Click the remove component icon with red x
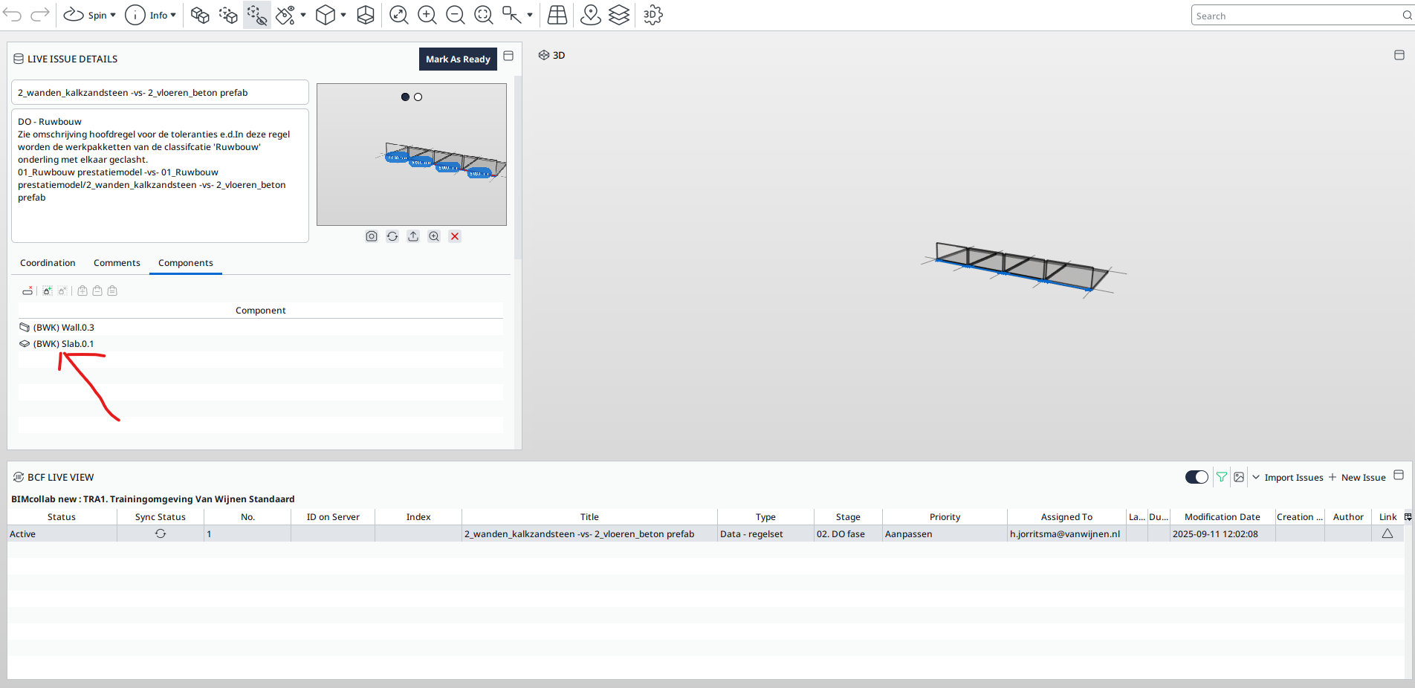The width and height of the screenshot is (1415, 688). click(27, 291)
